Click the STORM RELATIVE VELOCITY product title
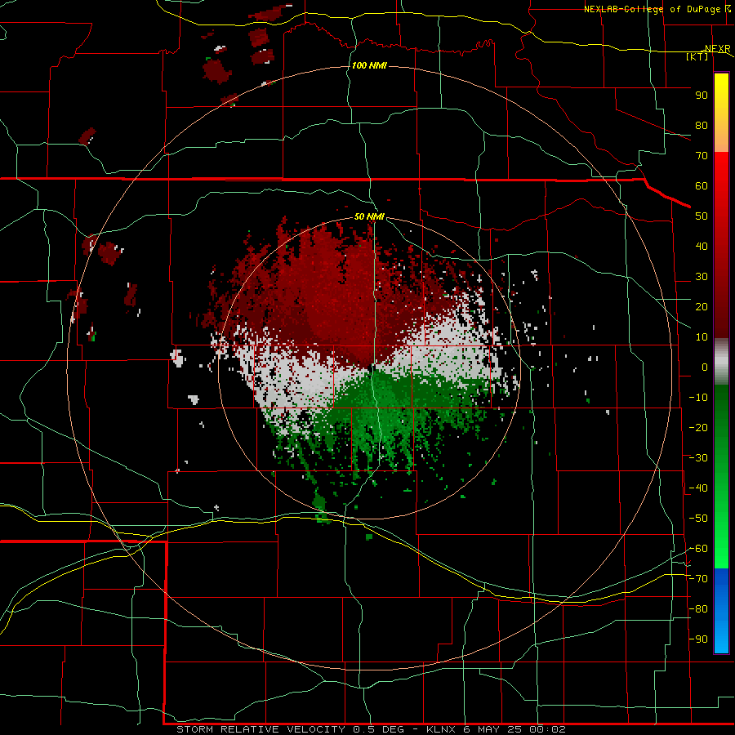735x735 pixels. pos(261,729)
